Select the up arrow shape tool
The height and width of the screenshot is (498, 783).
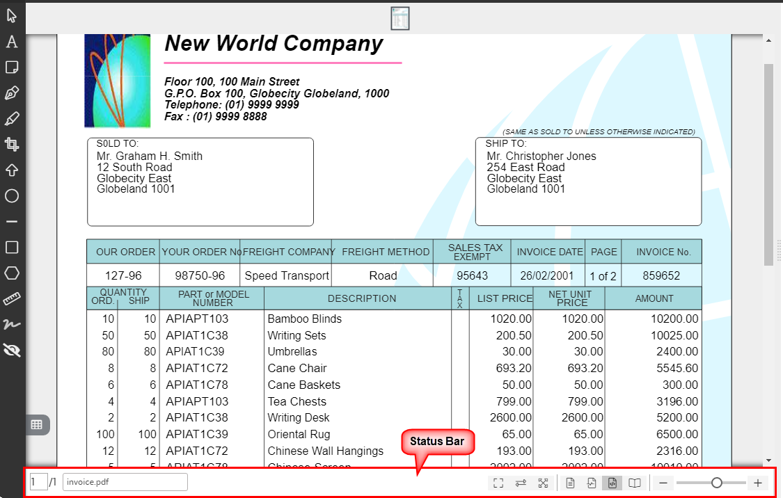click(12, 170)
